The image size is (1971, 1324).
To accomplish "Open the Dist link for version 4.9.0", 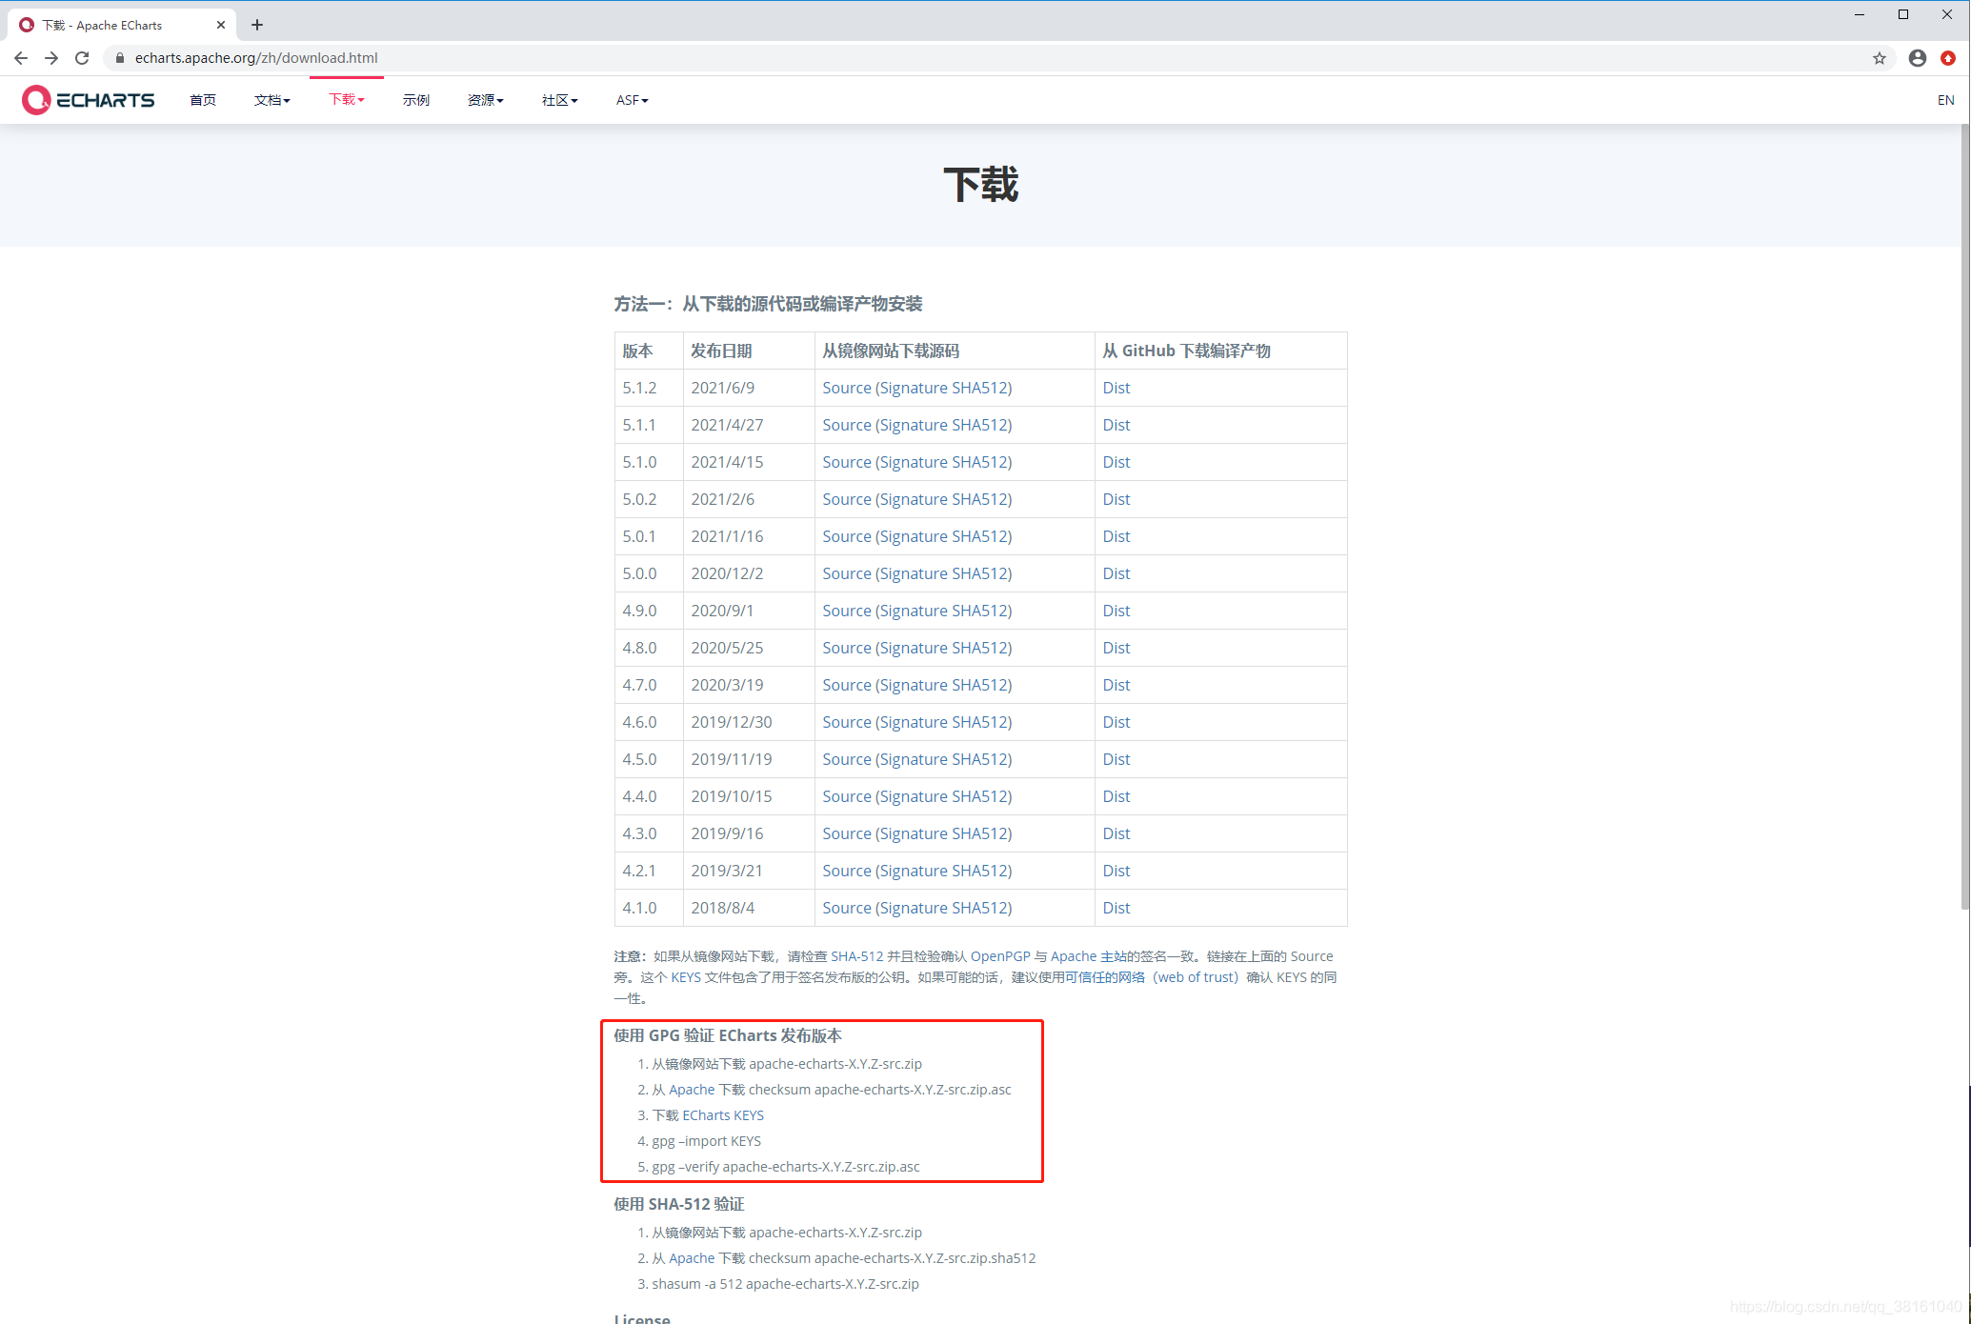I will click(1116, 611).
